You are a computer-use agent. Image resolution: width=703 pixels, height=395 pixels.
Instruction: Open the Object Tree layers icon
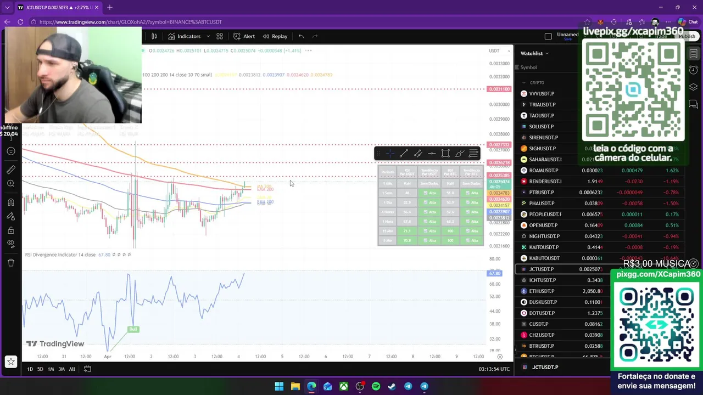click(x=694, y=87)
